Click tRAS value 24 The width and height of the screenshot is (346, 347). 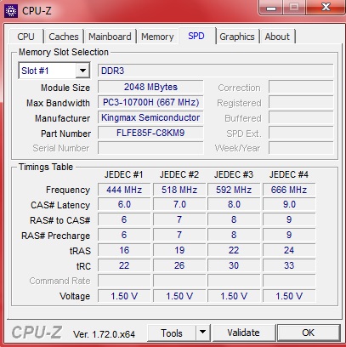click(x=289, y=250)
